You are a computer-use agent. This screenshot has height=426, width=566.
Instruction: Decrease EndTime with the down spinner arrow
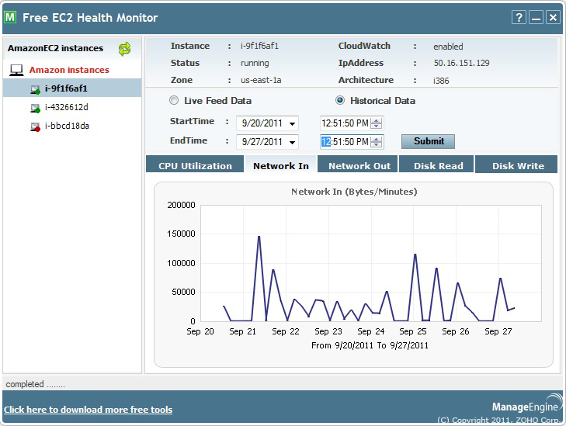click(376, 144)
